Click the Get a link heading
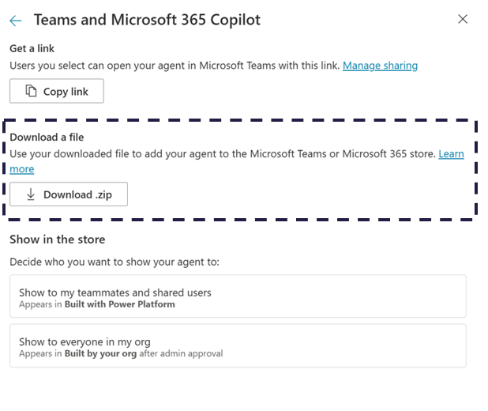Image resolution: width=488 pixels, height=411 pixels. (32, 49)
